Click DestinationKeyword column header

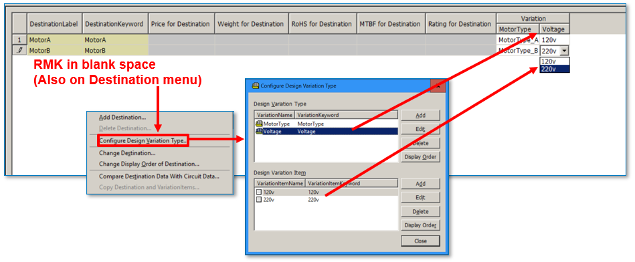115,24
